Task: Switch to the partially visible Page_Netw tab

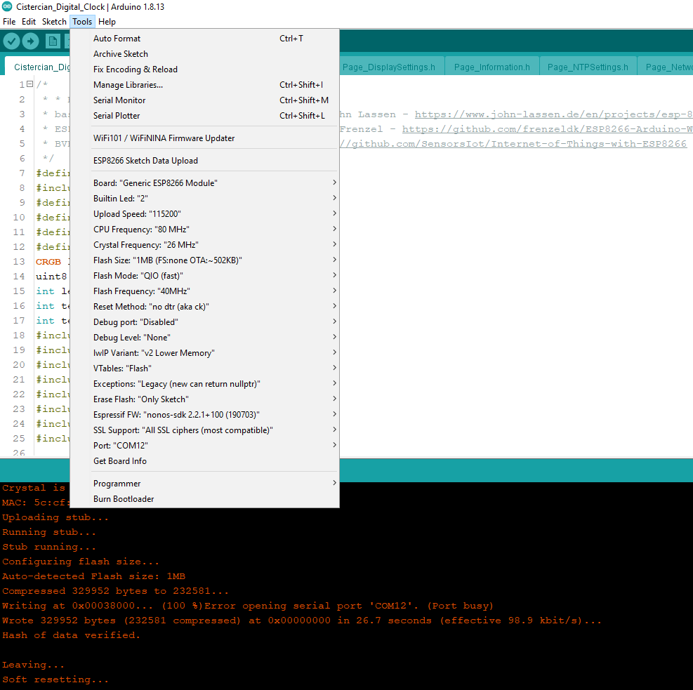Action: click(666, 67)
